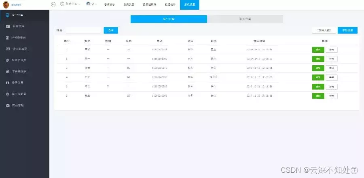The image size is (364, 178).
Task: Focus the 姓名 search input field
Action: [x=83, y=30]
